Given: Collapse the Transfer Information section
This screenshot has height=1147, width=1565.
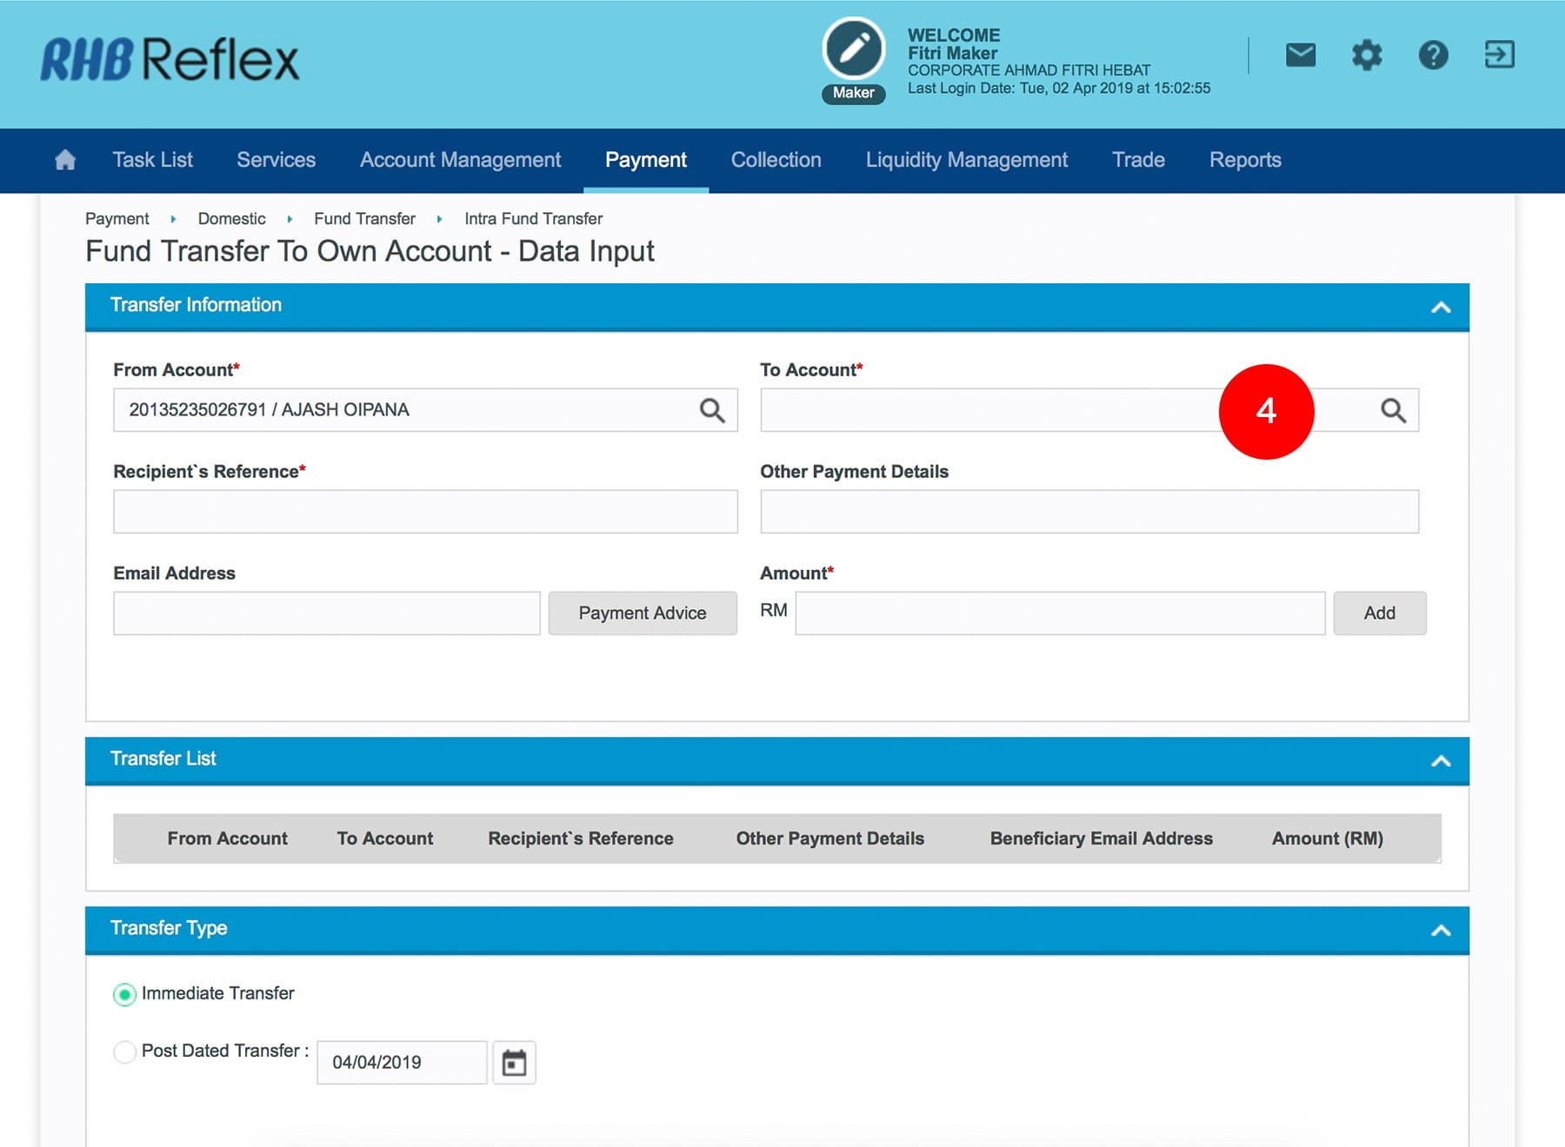Looking at the screenshot, I should 1441,307.
